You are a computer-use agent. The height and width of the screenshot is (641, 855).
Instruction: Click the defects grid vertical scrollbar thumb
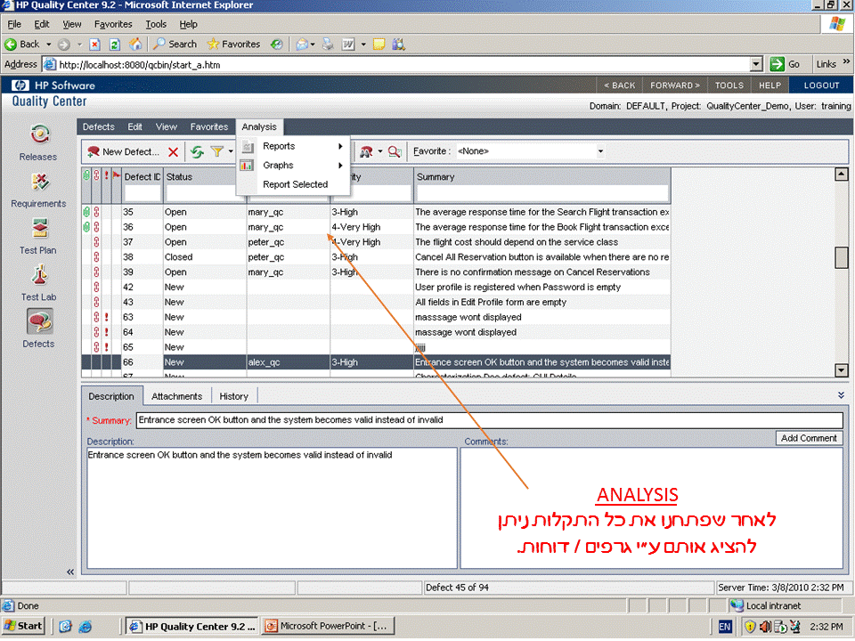[x=842, y=258]
